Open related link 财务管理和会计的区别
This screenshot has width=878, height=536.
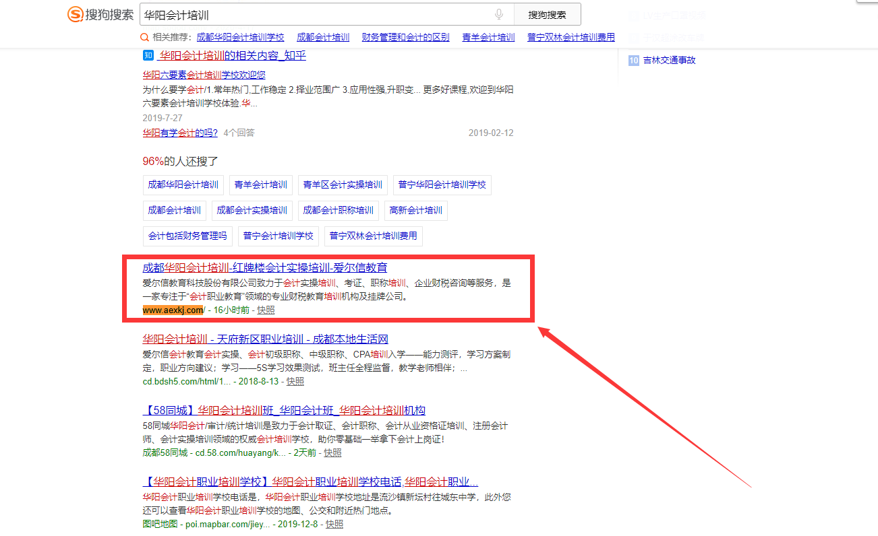point(406,38)
